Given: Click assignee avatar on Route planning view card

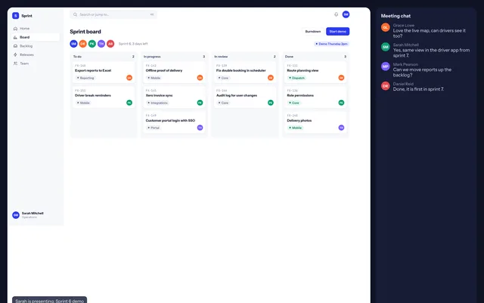Looking at the screenshot, I should (341, 77).
